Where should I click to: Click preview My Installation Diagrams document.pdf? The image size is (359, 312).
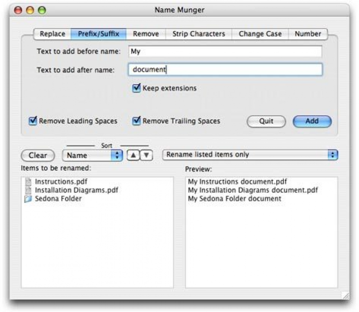click(x=253, y=190)
